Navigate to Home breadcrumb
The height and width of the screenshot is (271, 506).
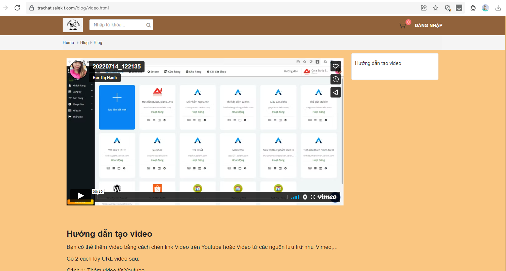pyautogui.click(x=68, y=43)
